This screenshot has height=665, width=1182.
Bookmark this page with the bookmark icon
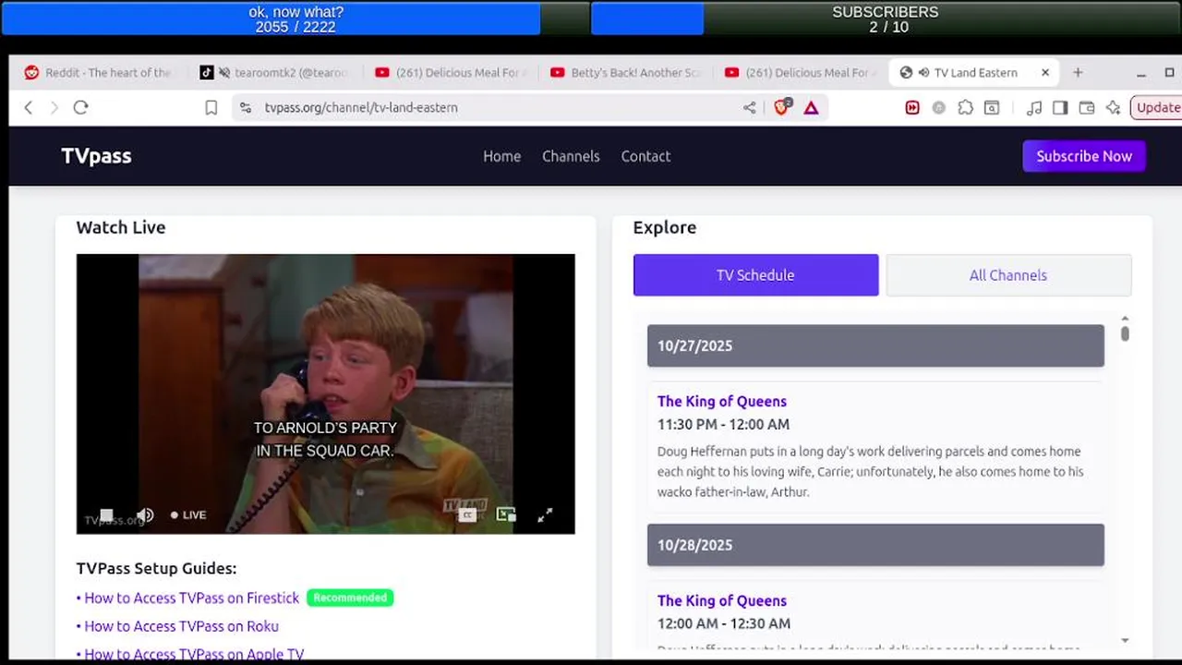click(211, 107)
